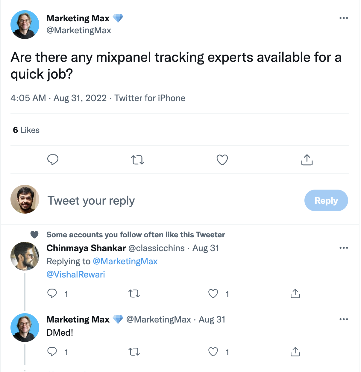
Task: Open the @MarketingMax link in Replying to
Action: [125, 261]
